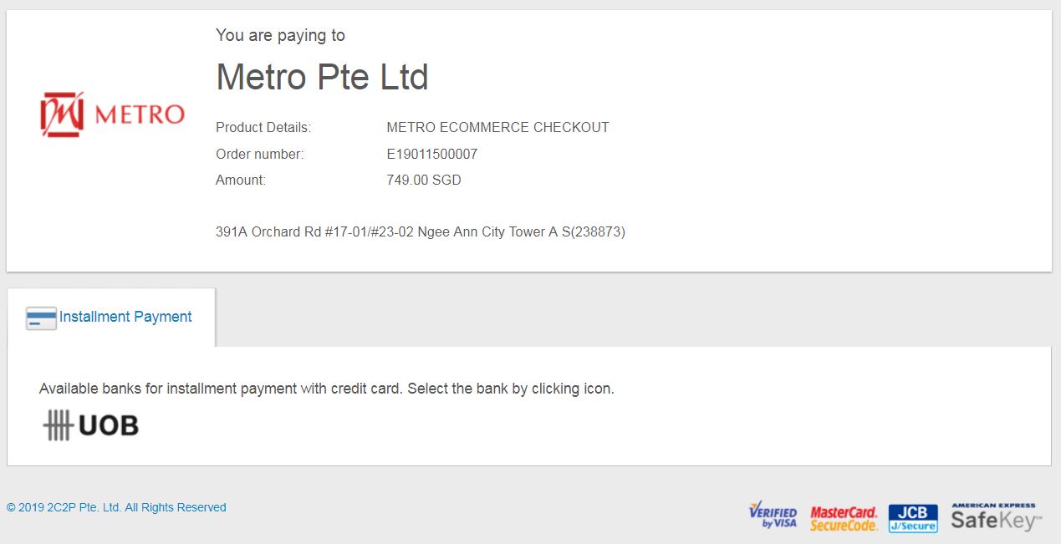This screenshot has height=544, width=1061.
Task: Click the credit card icon in tab
Action: click(42, 318)
